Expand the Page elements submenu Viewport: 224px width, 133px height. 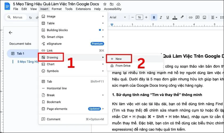(73, 109)
